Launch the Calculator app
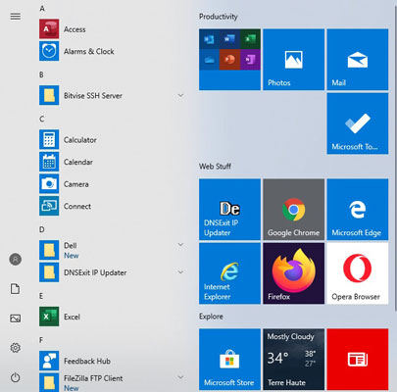This screenshot has height=392, width=397. pyautogui.click(x=112, y=139)
